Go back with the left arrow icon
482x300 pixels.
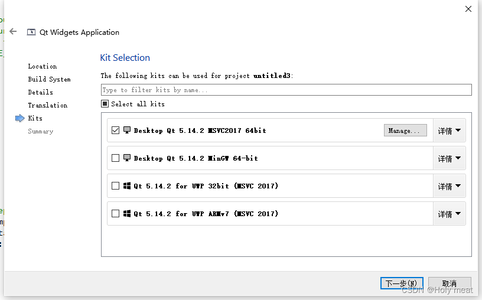point(13,31)
